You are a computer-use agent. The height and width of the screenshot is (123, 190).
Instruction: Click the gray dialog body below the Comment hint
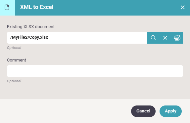(95, 91)
